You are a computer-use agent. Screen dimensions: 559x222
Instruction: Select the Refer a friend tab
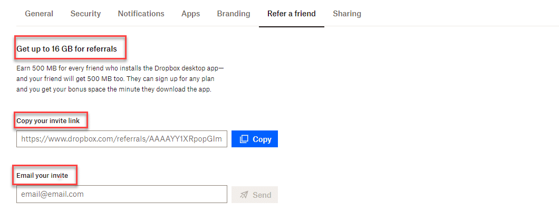[292, 14]
